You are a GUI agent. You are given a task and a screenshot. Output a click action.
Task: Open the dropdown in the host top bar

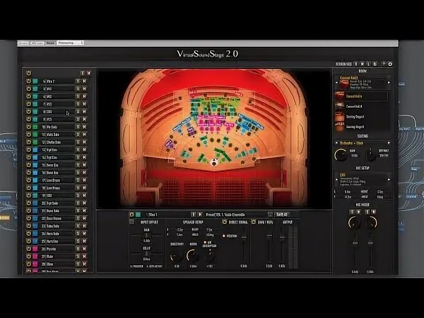pos(70,43)
